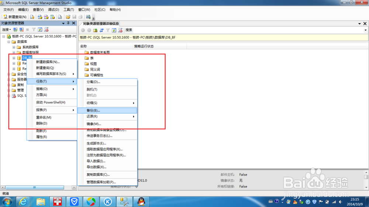Image resolution: width=369 pixels, height=207 pixels.
Task: Open the 工具(T) menu
Action: coord(69,10)
